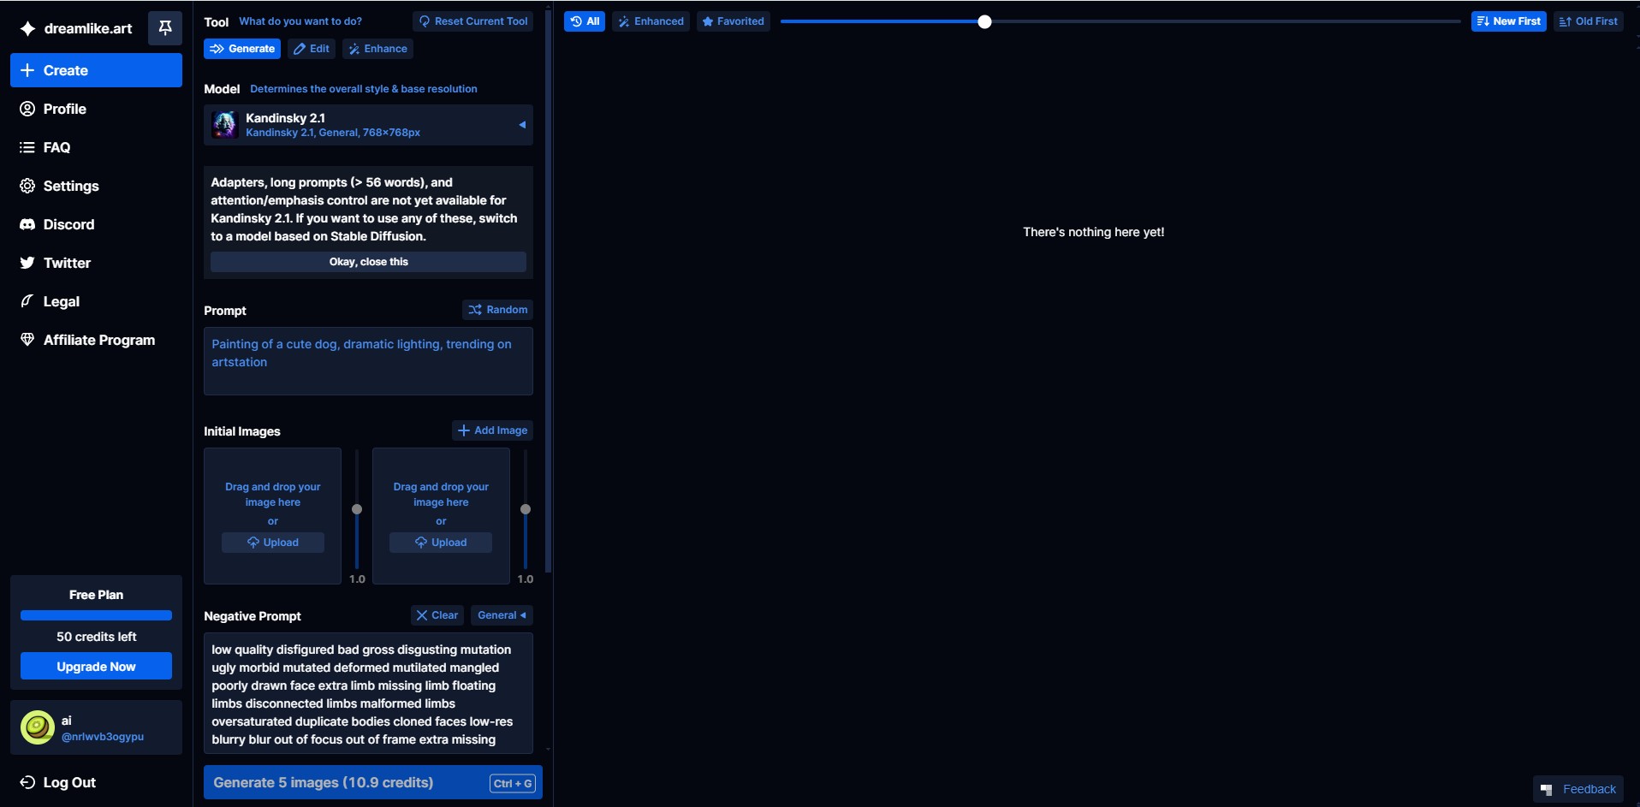1640x807 pixels.
Task: Click the Feedback chat icon
Action: point(1547,789)
